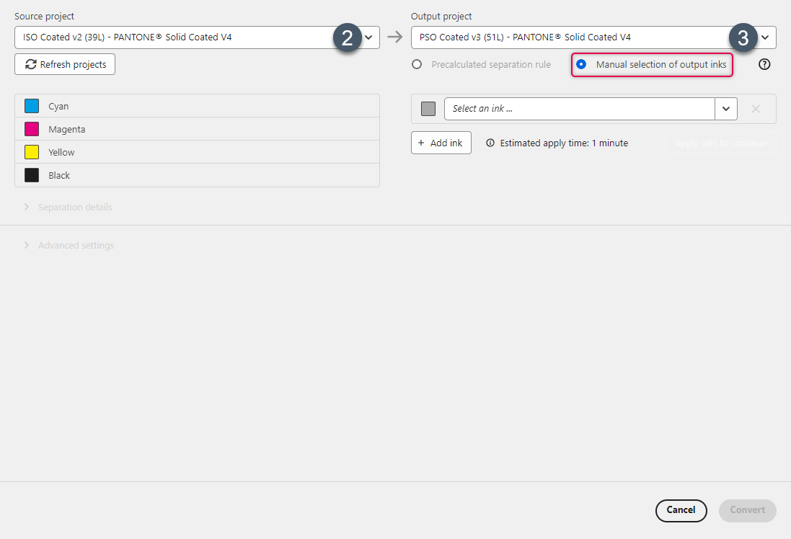Click inside the Select an ink input field
The height and width of the screenshot is (539, 791).
[x=577, y=109]
